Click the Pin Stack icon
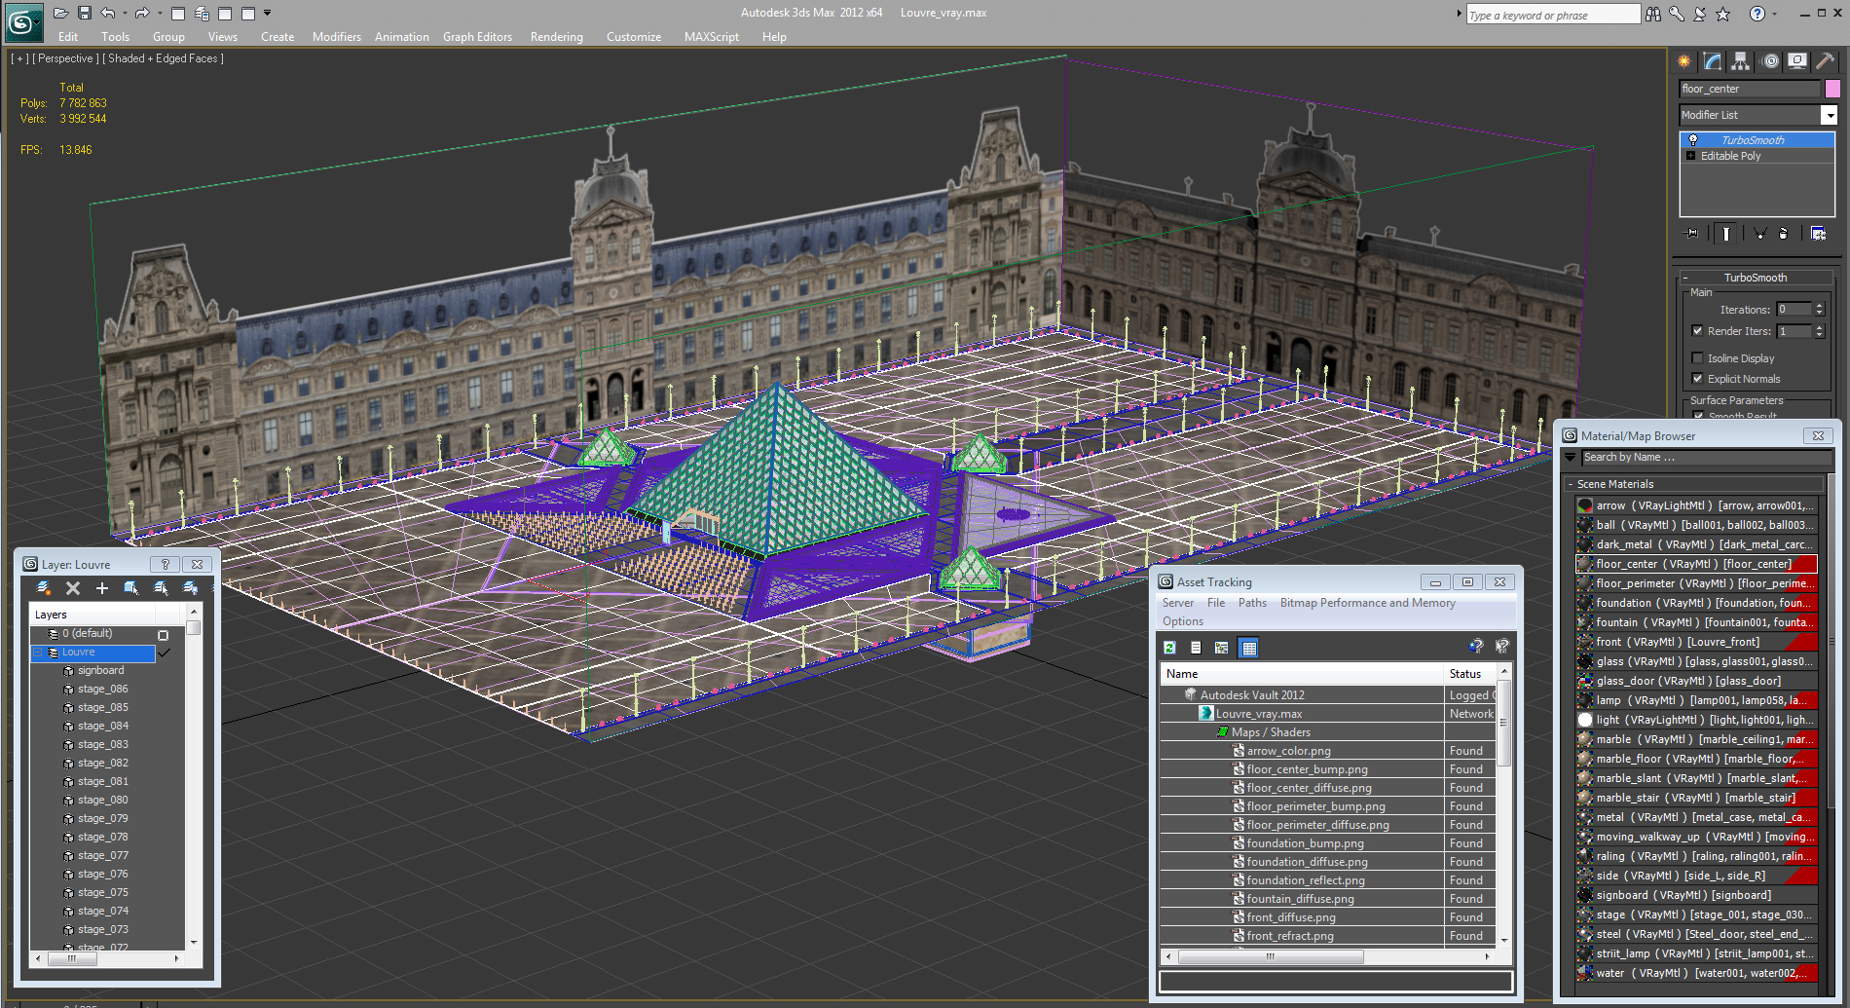The width and height of the screenshot is (1850, 1008). (x=1692, y=234)
